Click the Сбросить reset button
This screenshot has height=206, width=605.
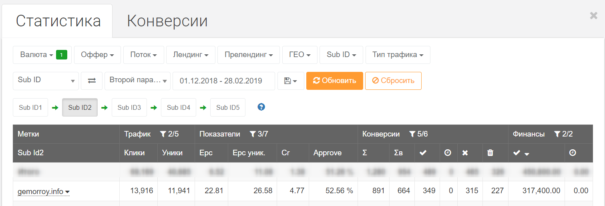tap(393, 81)
